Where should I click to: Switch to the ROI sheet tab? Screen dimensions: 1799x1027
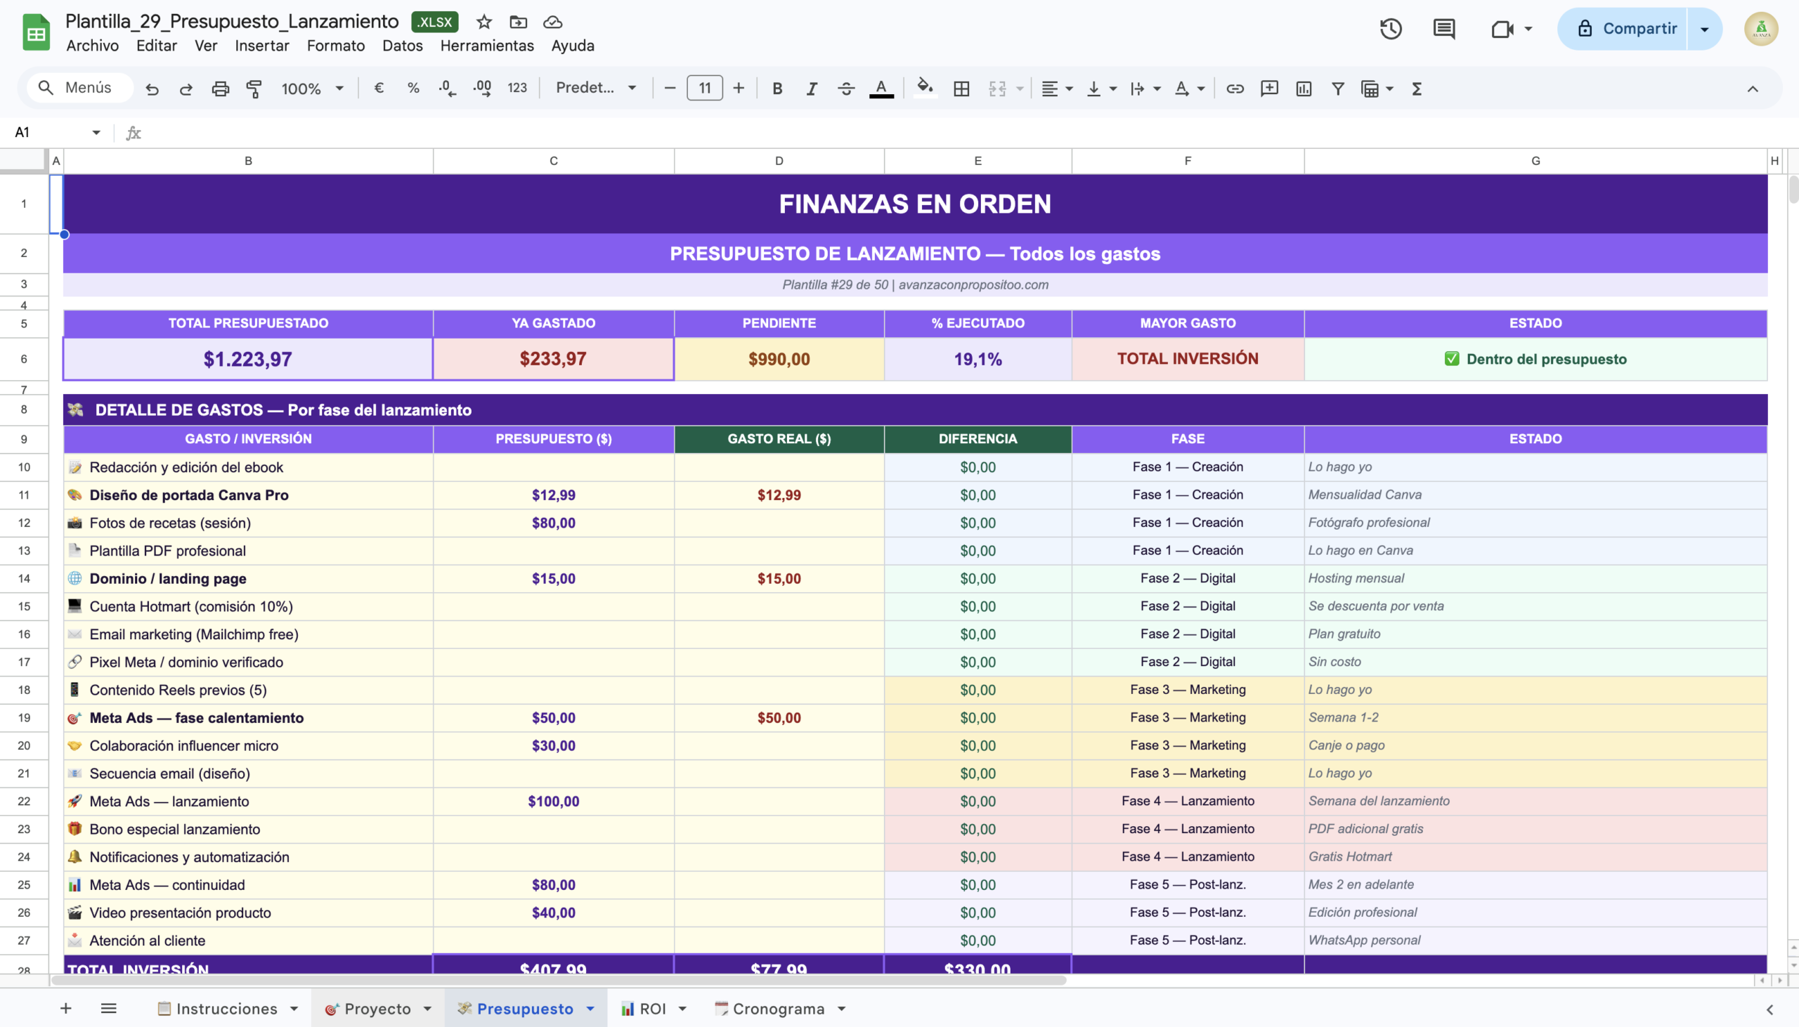(653, 1009)
